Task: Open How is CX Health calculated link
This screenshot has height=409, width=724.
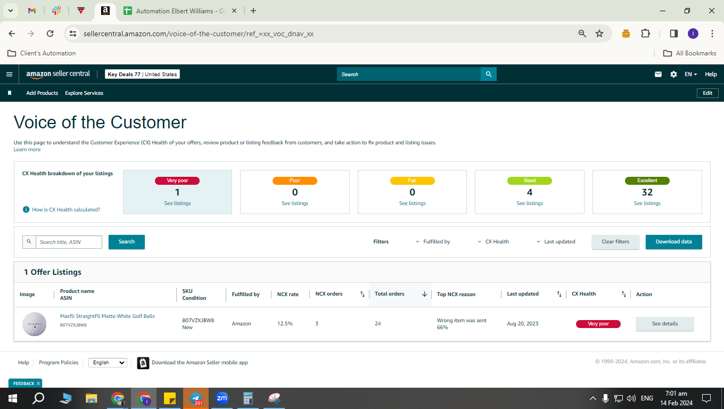Action: pos(66,210)
